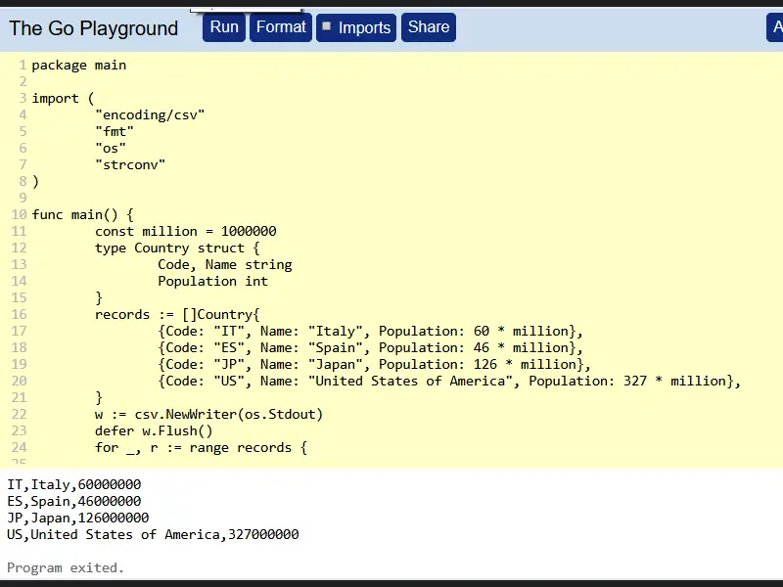Select the IT,Italy output line

pos(72,484)
